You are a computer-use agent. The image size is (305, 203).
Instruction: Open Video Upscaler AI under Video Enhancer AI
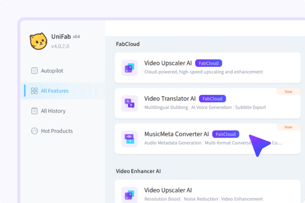207,191
